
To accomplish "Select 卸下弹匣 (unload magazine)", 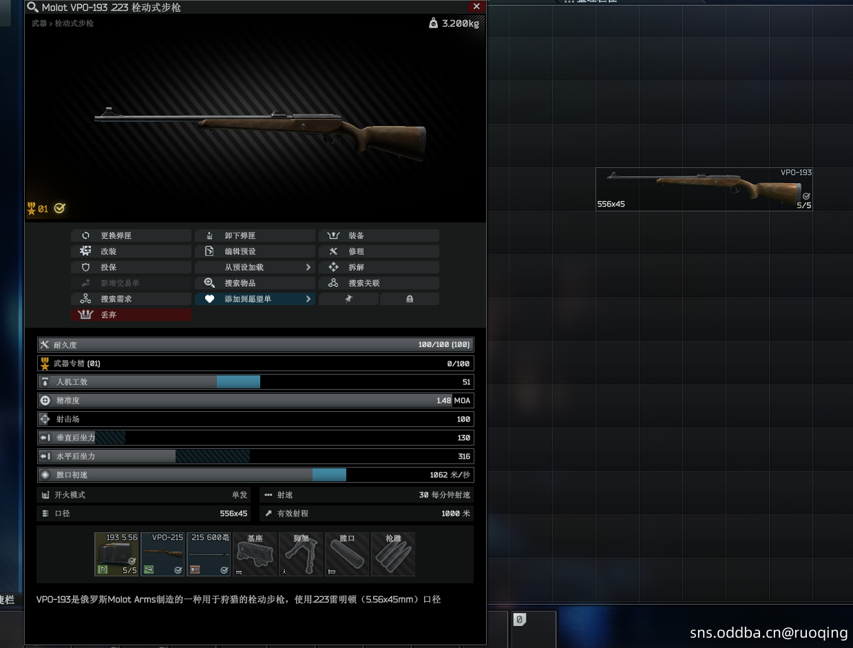I will pos(255,236).
